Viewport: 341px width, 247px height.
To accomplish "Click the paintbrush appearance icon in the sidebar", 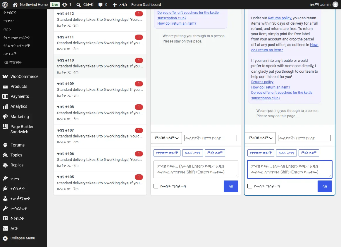I will tap(5, 179).
